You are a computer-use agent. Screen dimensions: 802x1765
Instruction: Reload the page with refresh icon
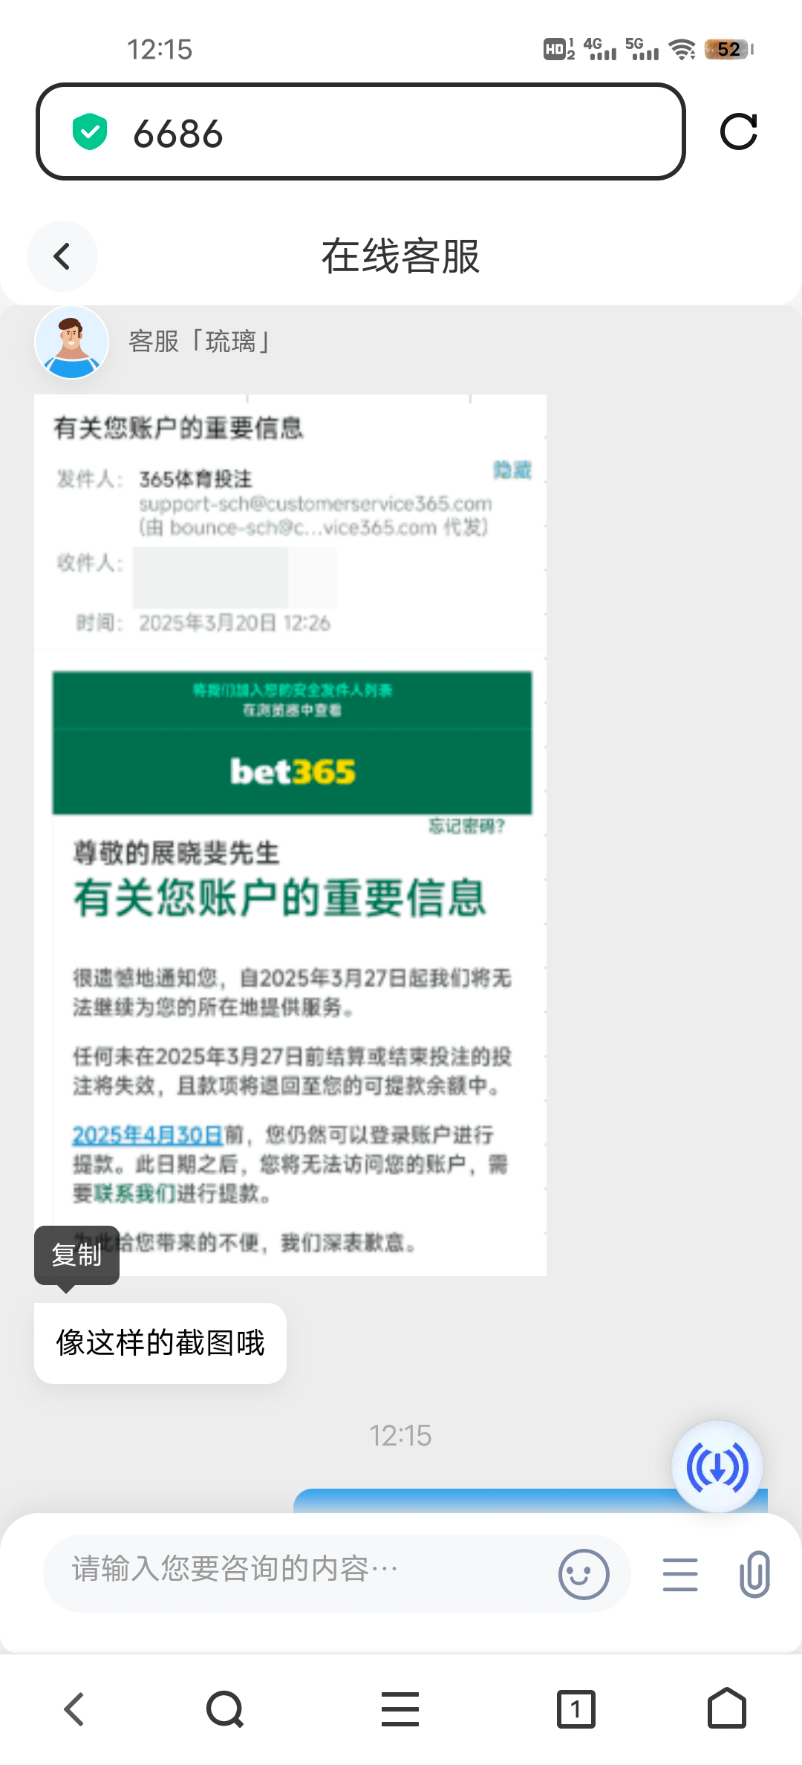click(739, 132)
